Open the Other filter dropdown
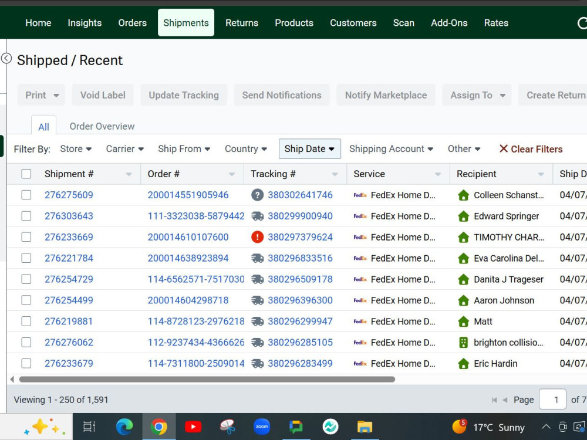587x440 pixels. coord(464,148)
